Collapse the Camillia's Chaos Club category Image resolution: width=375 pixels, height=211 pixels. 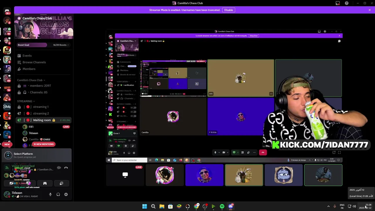(x=31, y=80)
